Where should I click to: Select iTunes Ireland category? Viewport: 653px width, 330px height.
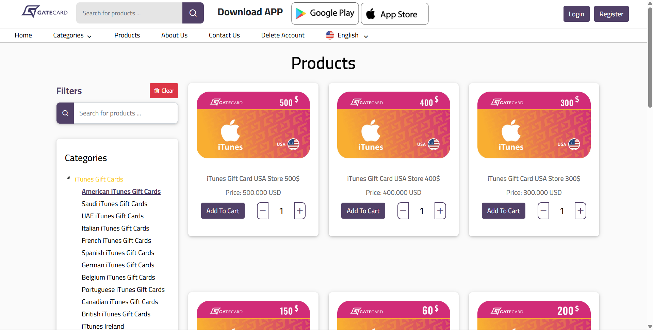pos(103,326)
